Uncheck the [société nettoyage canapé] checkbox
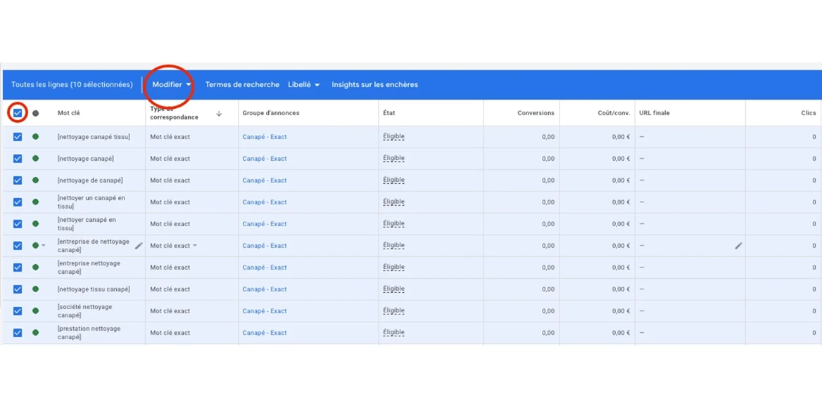Viewport: 822px width, 408px height. click(x=18, y=310)
